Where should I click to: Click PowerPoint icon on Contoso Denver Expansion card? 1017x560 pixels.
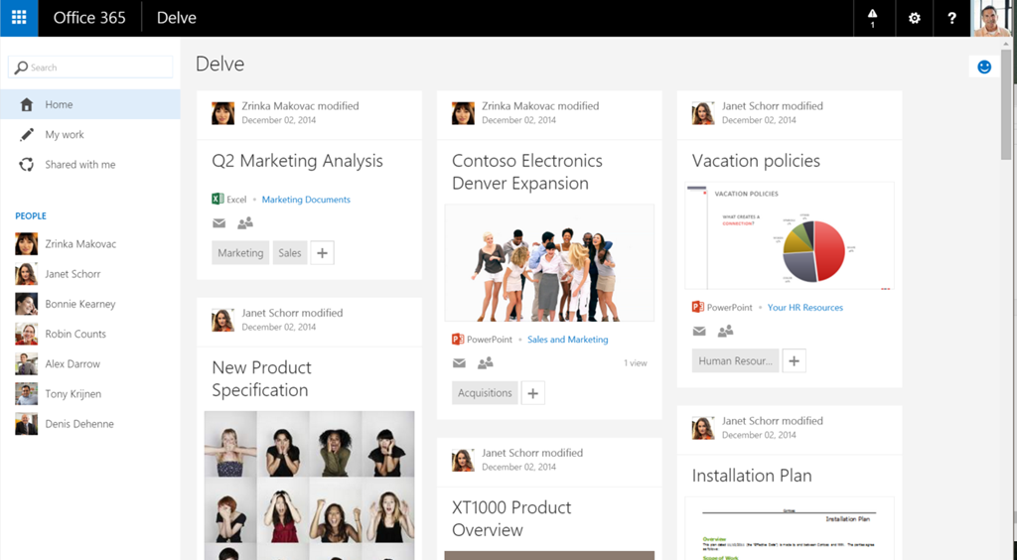click(458, 339)
